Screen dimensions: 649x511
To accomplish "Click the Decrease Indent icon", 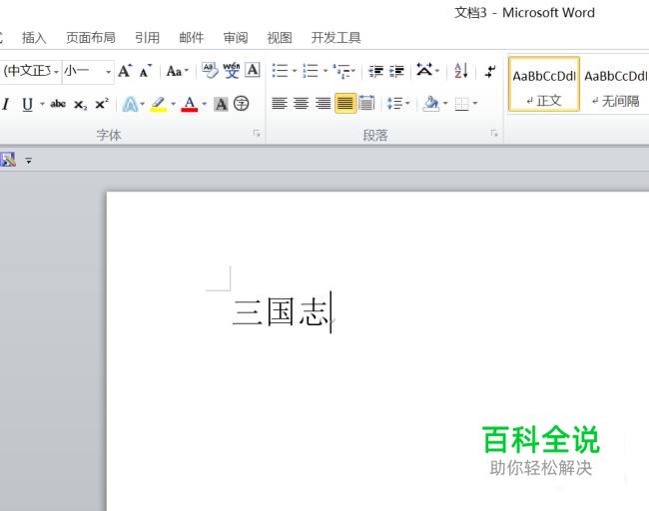I will 375,71.
